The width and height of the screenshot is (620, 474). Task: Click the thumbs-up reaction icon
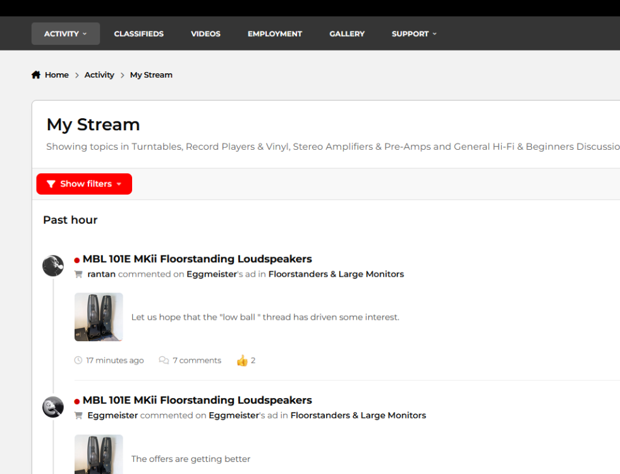(241, 361)
